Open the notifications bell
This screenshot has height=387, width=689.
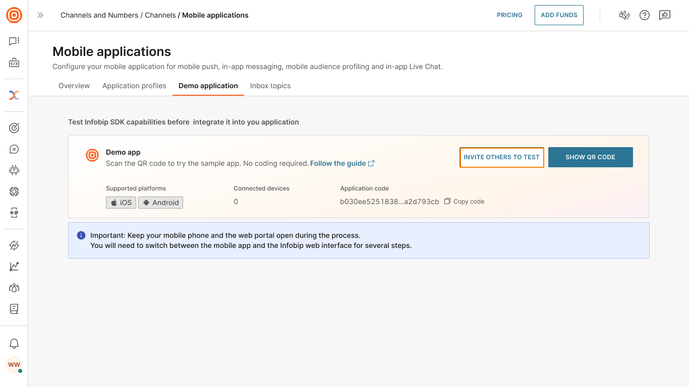[14, 343]
